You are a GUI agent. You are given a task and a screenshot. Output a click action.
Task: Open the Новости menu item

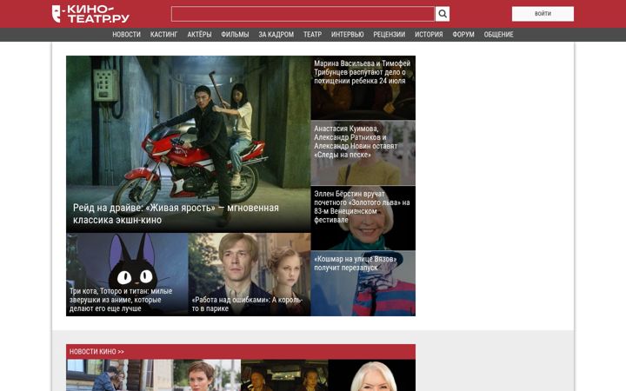pyautogui.click(x=126, y=35)
